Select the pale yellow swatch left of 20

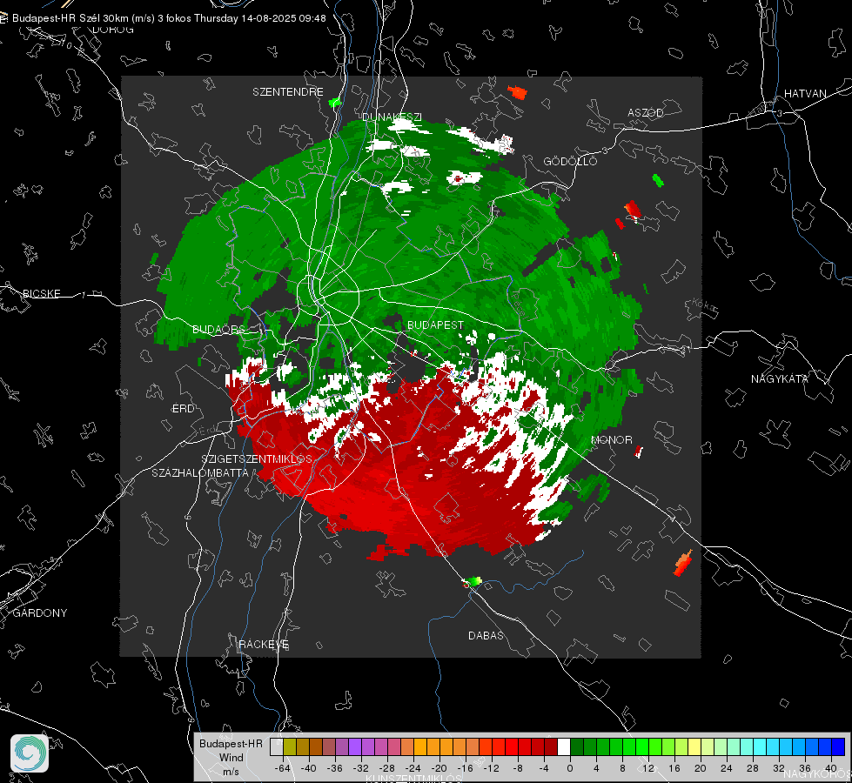click(x=694, y=747)
